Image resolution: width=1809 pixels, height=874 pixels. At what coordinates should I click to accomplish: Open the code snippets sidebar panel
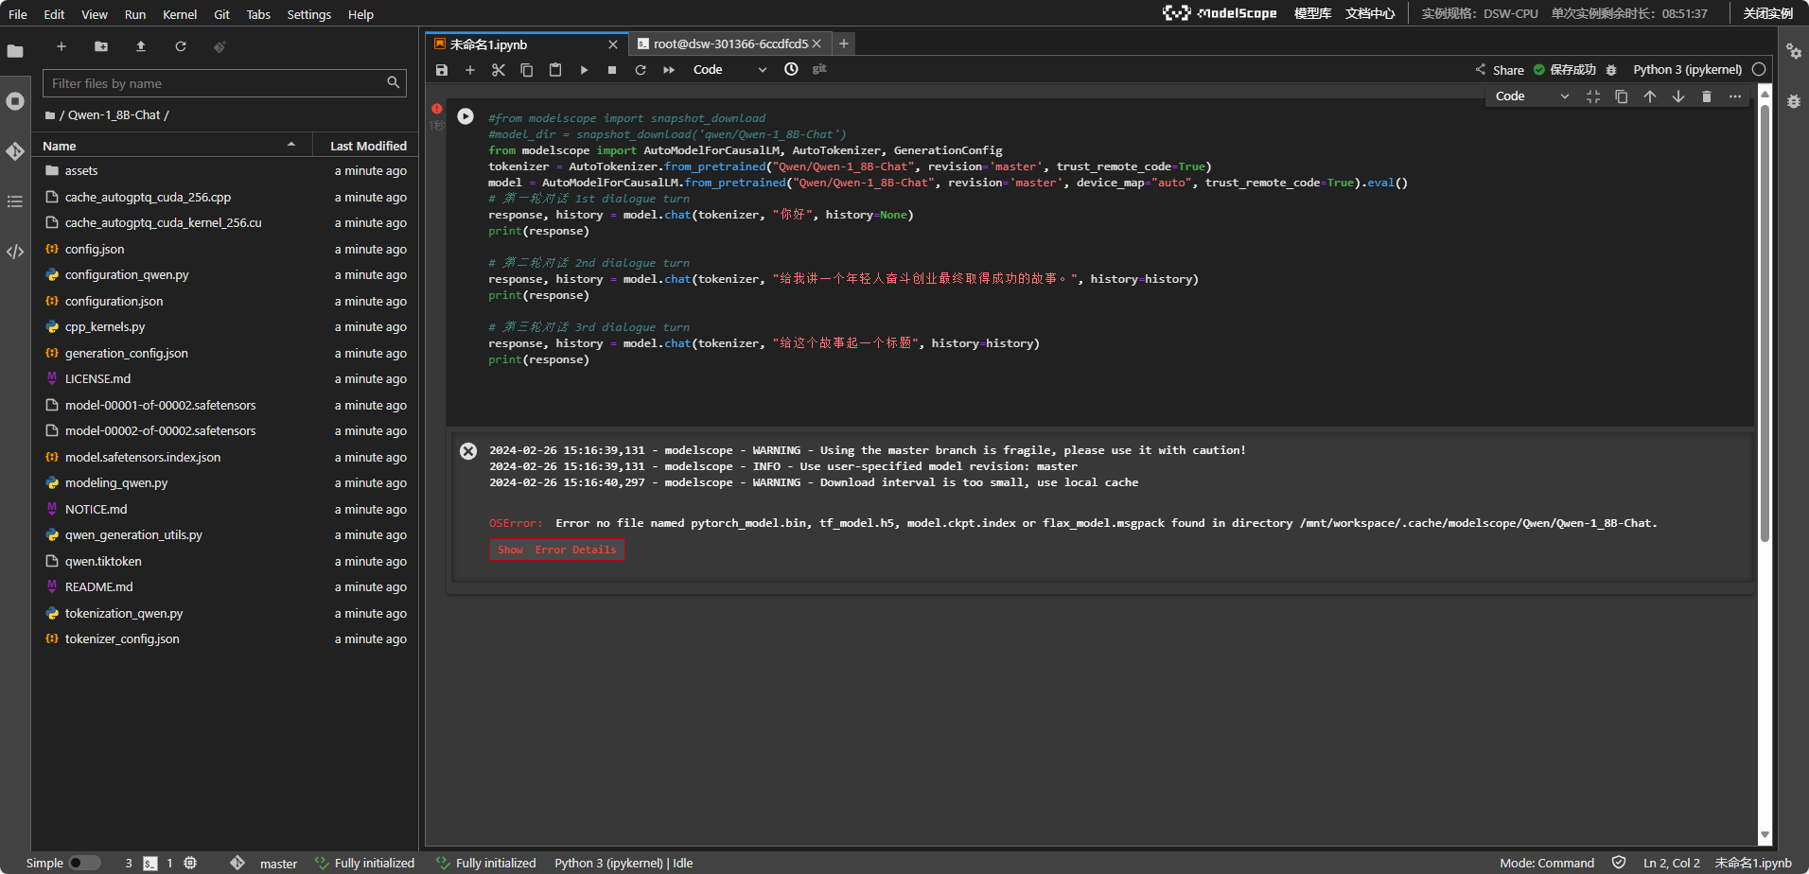tap(15, 252)
